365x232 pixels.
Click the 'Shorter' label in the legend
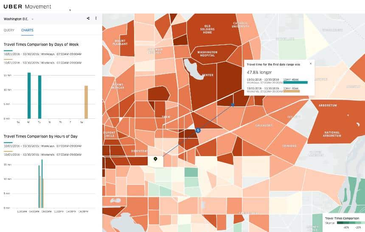[330, 223]
